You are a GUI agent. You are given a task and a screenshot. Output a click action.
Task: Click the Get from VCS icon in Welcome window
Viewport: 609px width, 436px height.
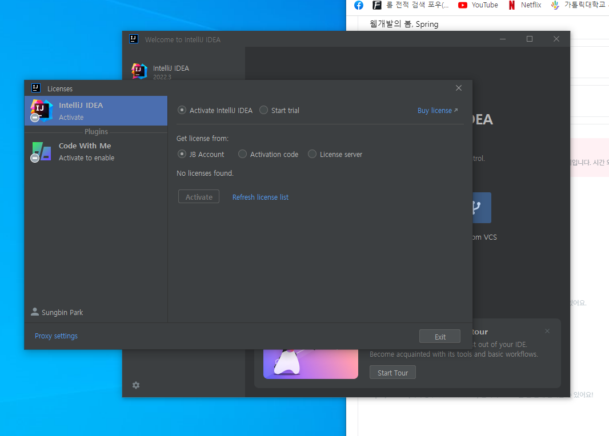click(x=482, y=208)
